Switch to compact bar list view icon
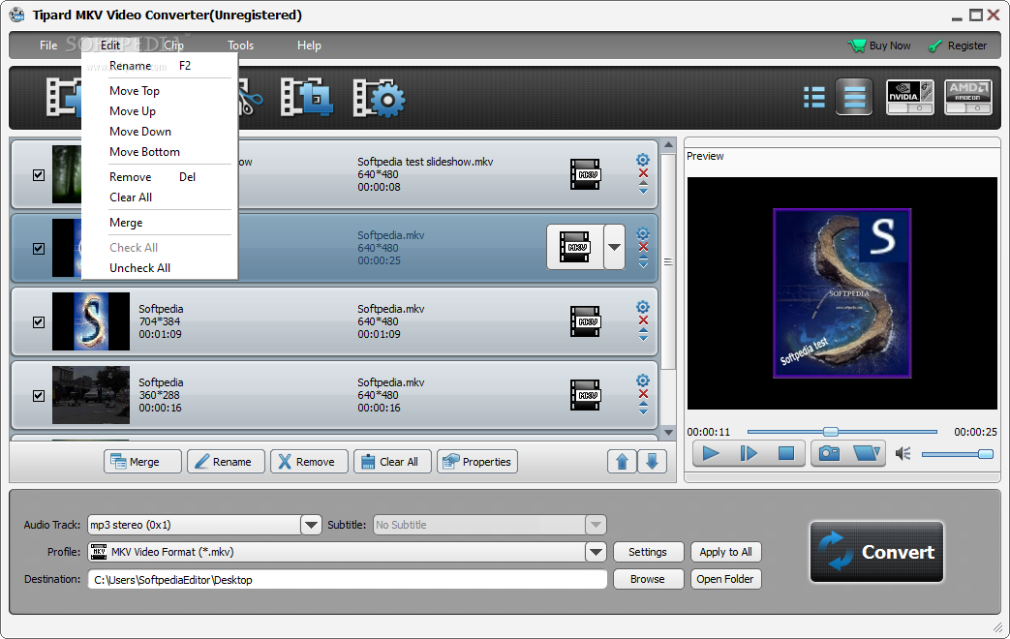 tap(854, 97)
